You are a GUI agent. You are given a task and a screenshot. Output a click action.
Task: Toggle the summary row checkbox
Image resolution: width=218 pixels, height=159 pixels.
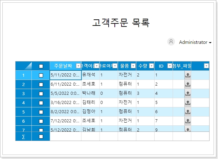click(41, 137)
